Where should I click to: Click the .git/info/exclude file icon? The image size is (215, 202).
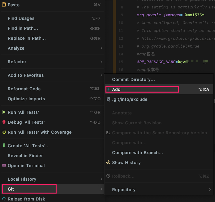pos(108,99)
